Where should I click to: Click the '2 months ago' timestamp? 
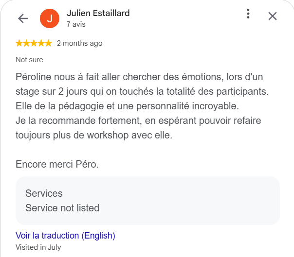80,43
